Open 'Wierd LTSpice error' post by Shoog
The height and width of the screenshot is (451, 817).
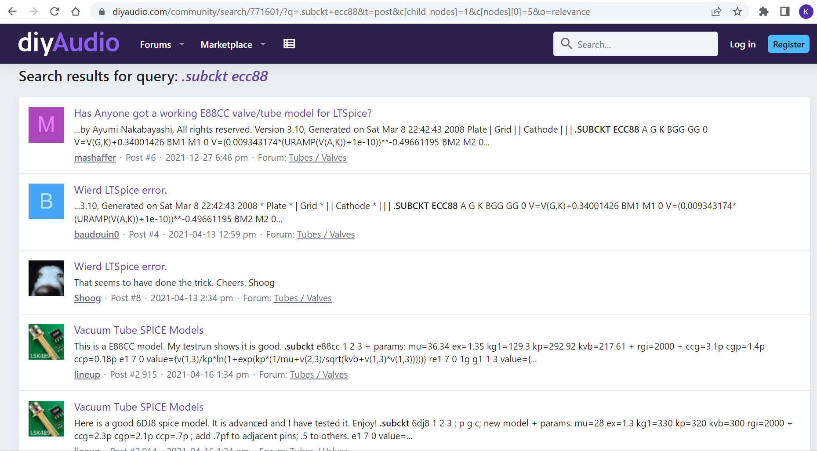(120, 267)
